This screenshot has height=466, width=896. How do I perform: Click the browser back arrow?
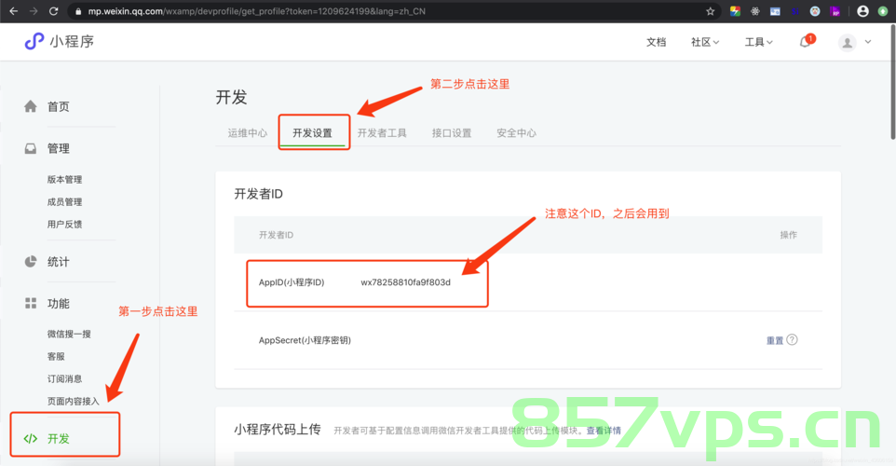pos(14,11)
